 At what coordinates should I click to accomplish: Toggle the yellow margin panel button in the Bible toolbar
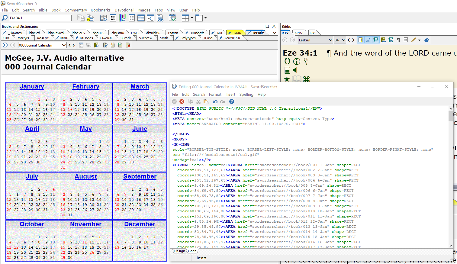coord(360,40)
